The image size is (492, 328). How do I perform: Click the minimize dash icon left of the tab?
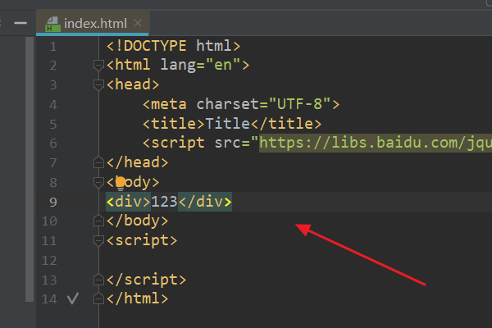(x=20, y=23)
